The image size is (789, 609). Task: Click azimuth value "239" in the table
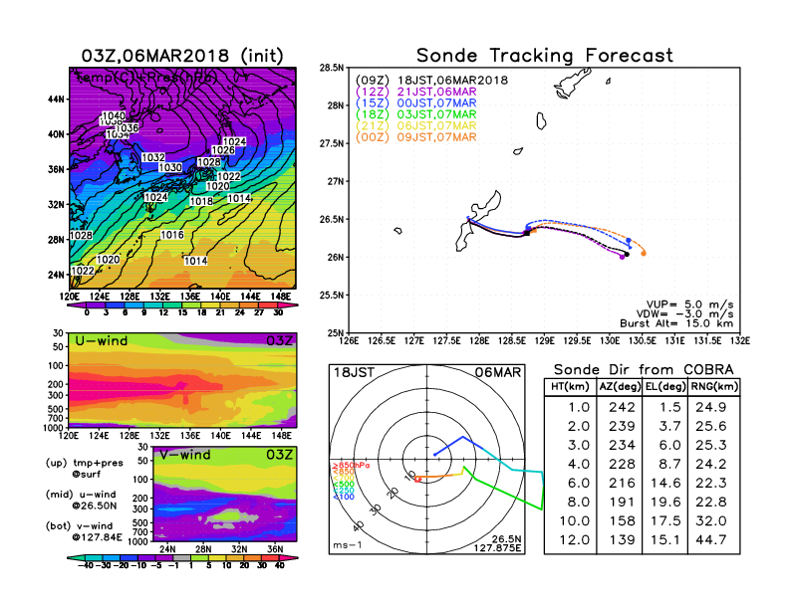(x=622, y=426)
